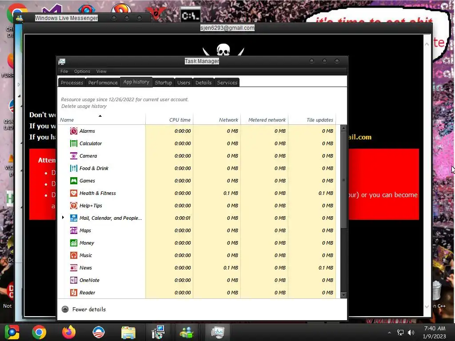This screenshot has width=455, height=341.
Task: Click the Task Manager taskbar icon
Action: pyautogui.click(x=218, y=332)
